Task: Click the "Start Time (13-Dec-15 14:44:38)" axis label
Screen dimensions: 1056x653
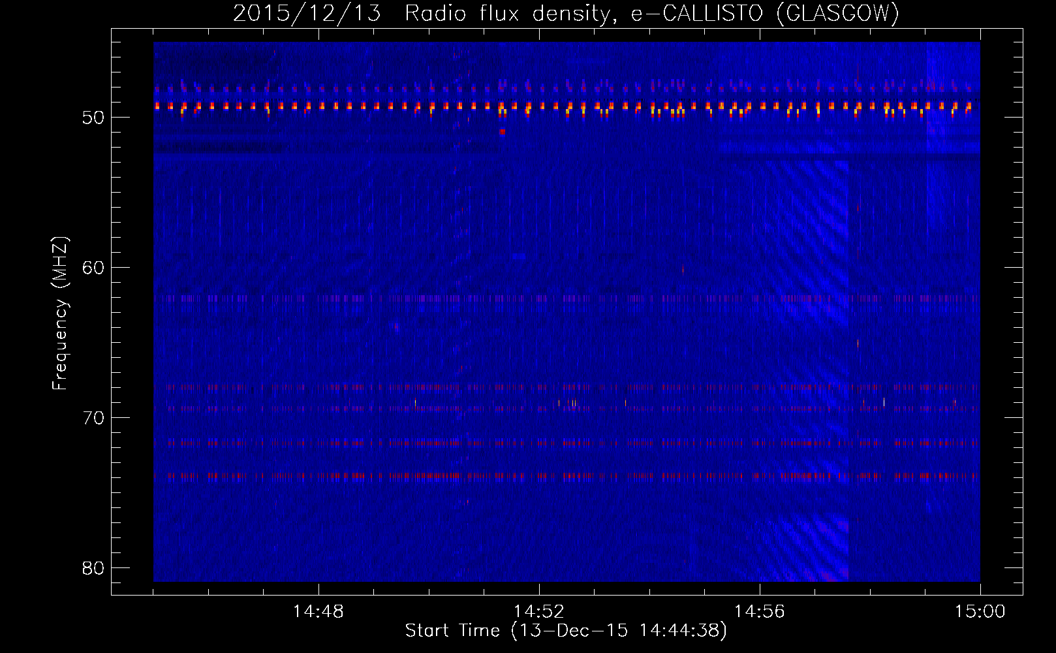Action: (x=566, y=631)
